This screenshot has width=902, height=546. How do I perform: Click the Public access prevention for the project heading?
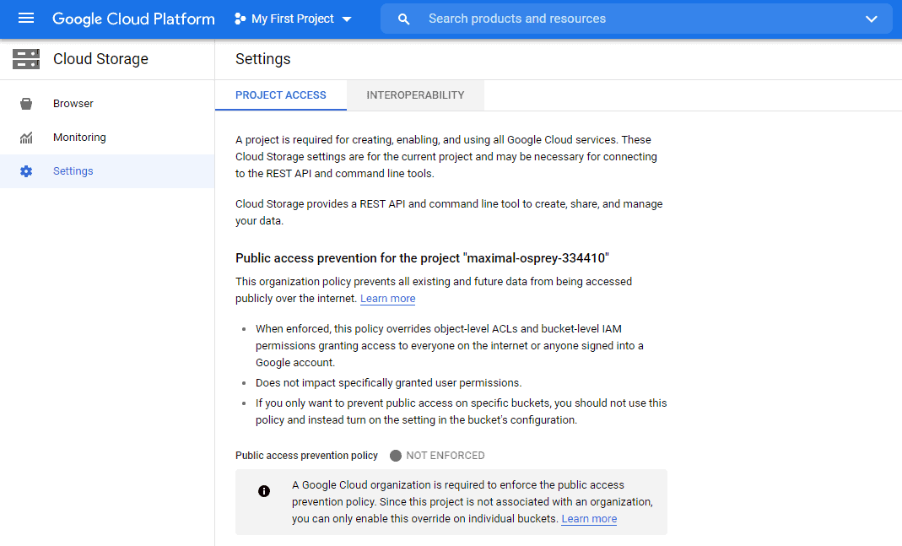point(422,258)
